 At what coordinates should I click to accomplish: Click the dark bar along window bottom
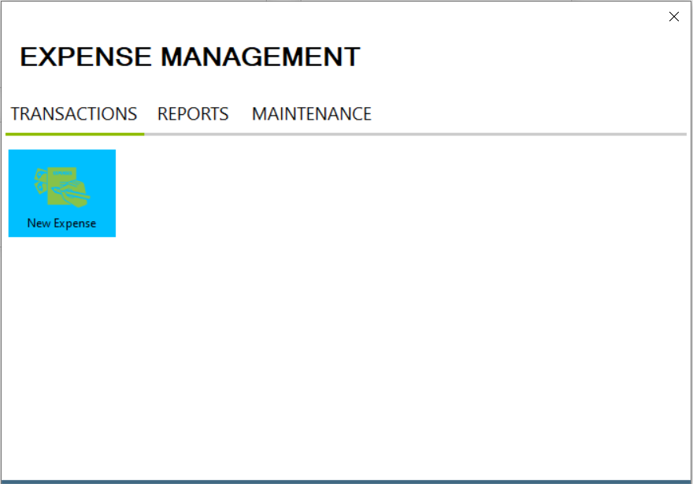pyautogui.click(x=346, y=481)
